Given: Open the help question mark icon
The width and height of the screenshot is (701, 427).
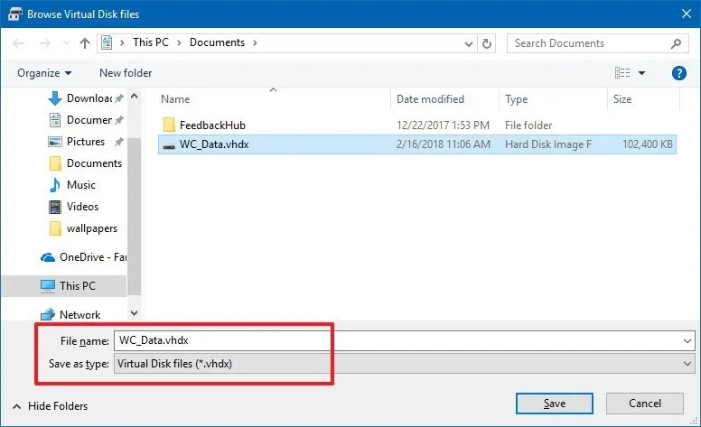Looking at the screenshot, I should click(x=678, y=73).
